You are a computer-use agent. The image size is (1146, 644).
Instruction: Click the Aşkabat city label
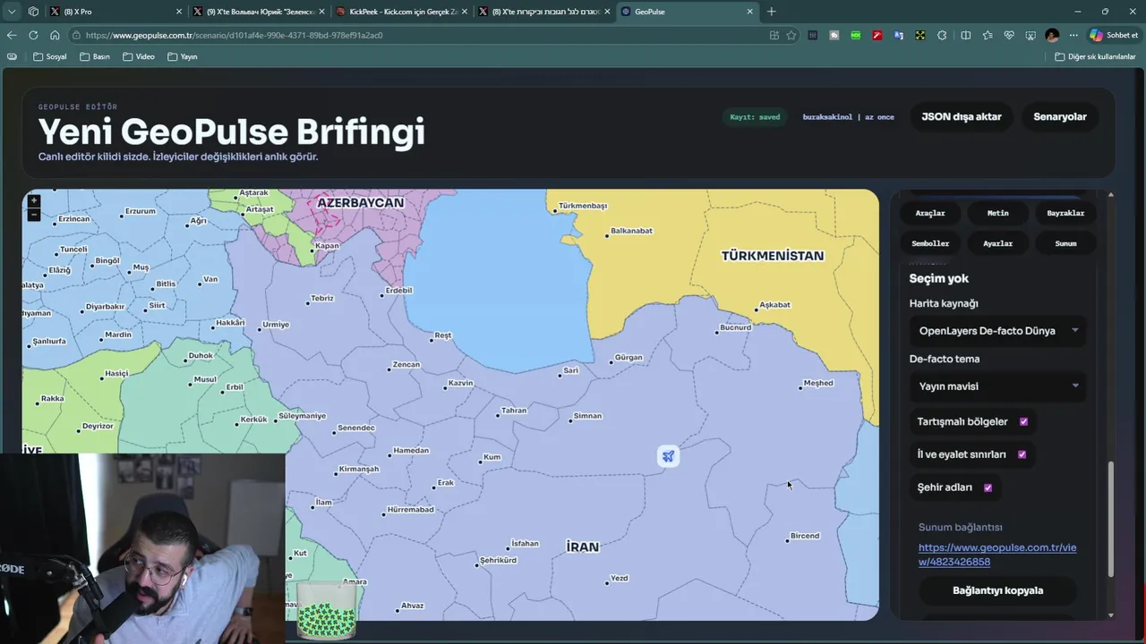coord(774,305)
